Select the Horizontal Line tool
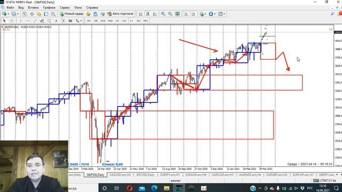342x192 pixels. click(x=28, y=21)
